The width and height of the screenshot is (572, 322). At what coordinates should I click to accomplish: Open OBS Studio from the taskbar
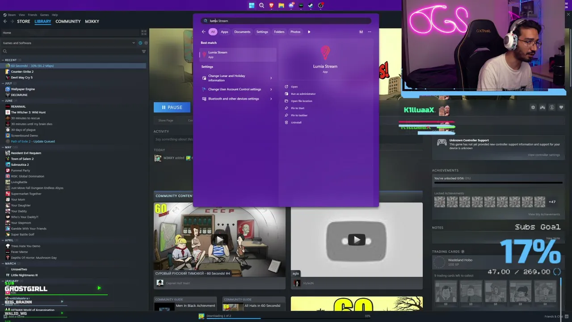(x=321, y=5)
